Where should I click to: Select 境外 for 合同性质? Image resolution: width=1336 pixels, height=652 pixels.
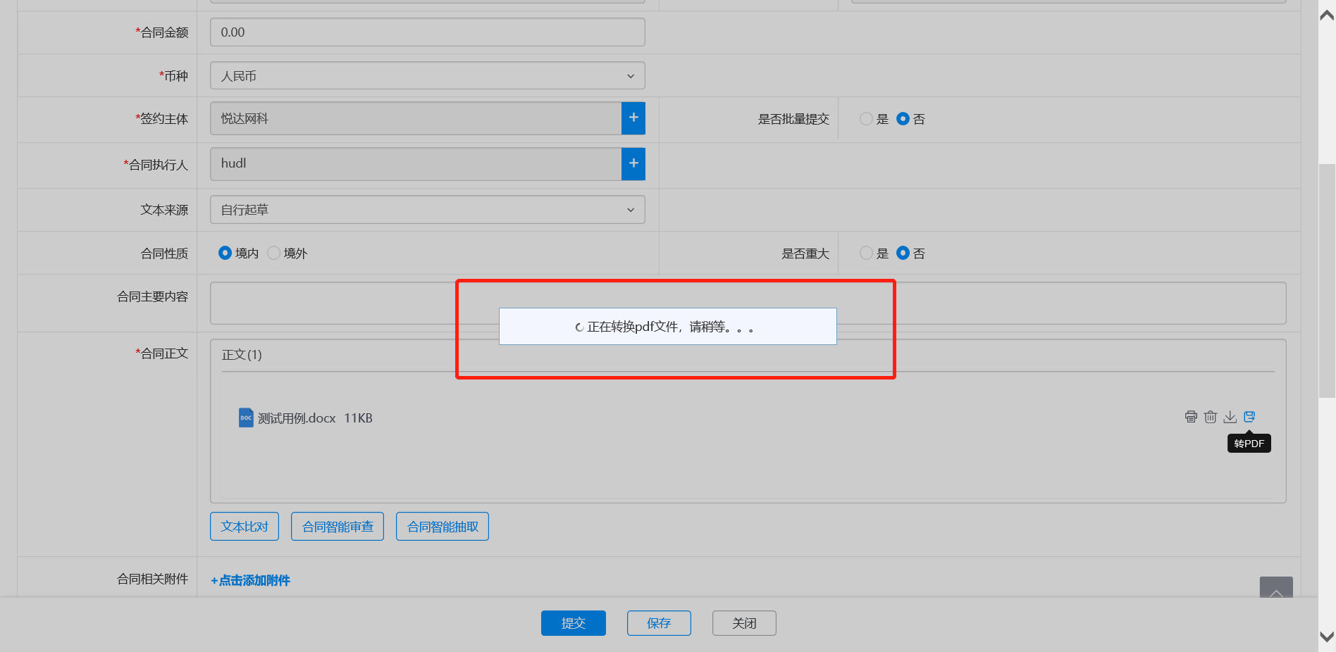click(274, 253)
